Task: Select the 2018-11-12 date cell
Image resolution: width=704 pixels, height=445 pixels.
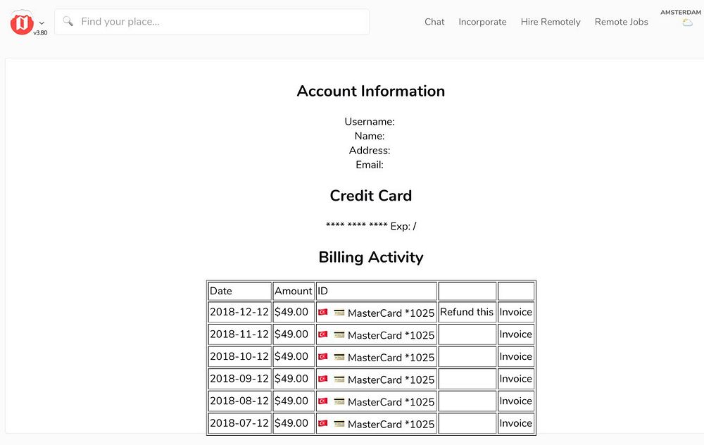Action: 240,334
